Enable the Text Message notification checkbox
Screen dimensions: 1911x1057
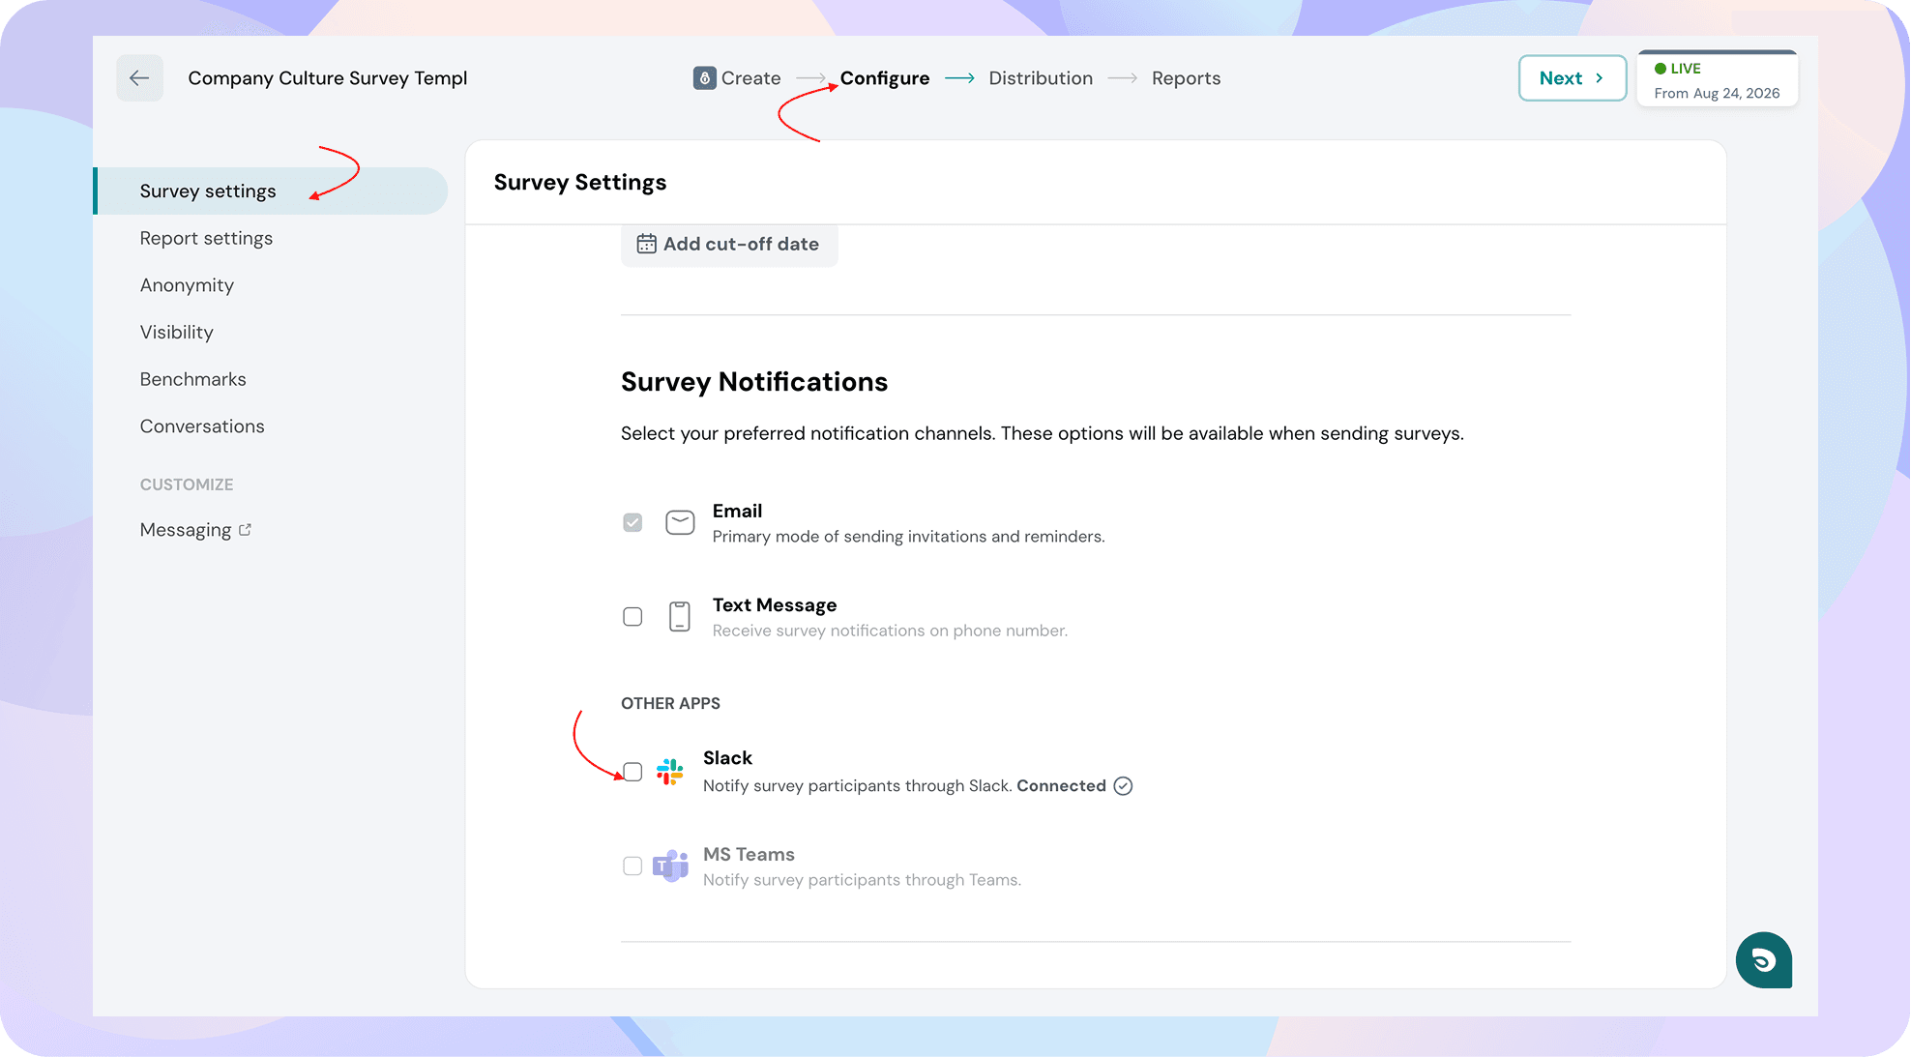(x=632, y=616)
